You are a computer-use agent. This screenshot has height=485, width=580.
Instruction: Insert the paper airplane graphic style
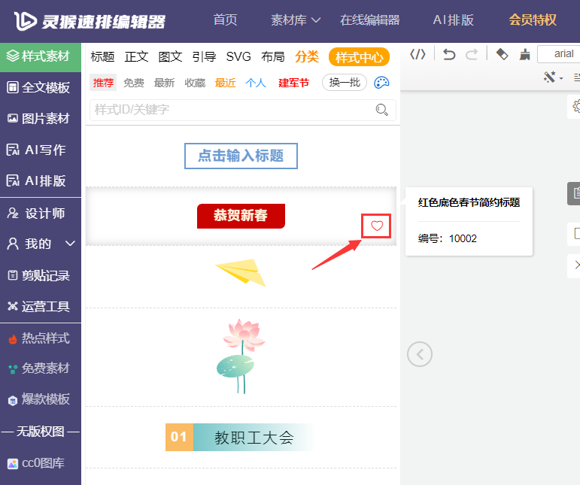click(x=241, y=273)
